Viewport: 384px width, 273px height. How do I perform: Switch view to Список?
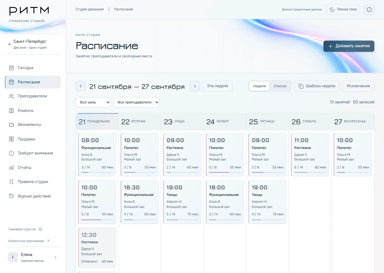tap(280, 86)
